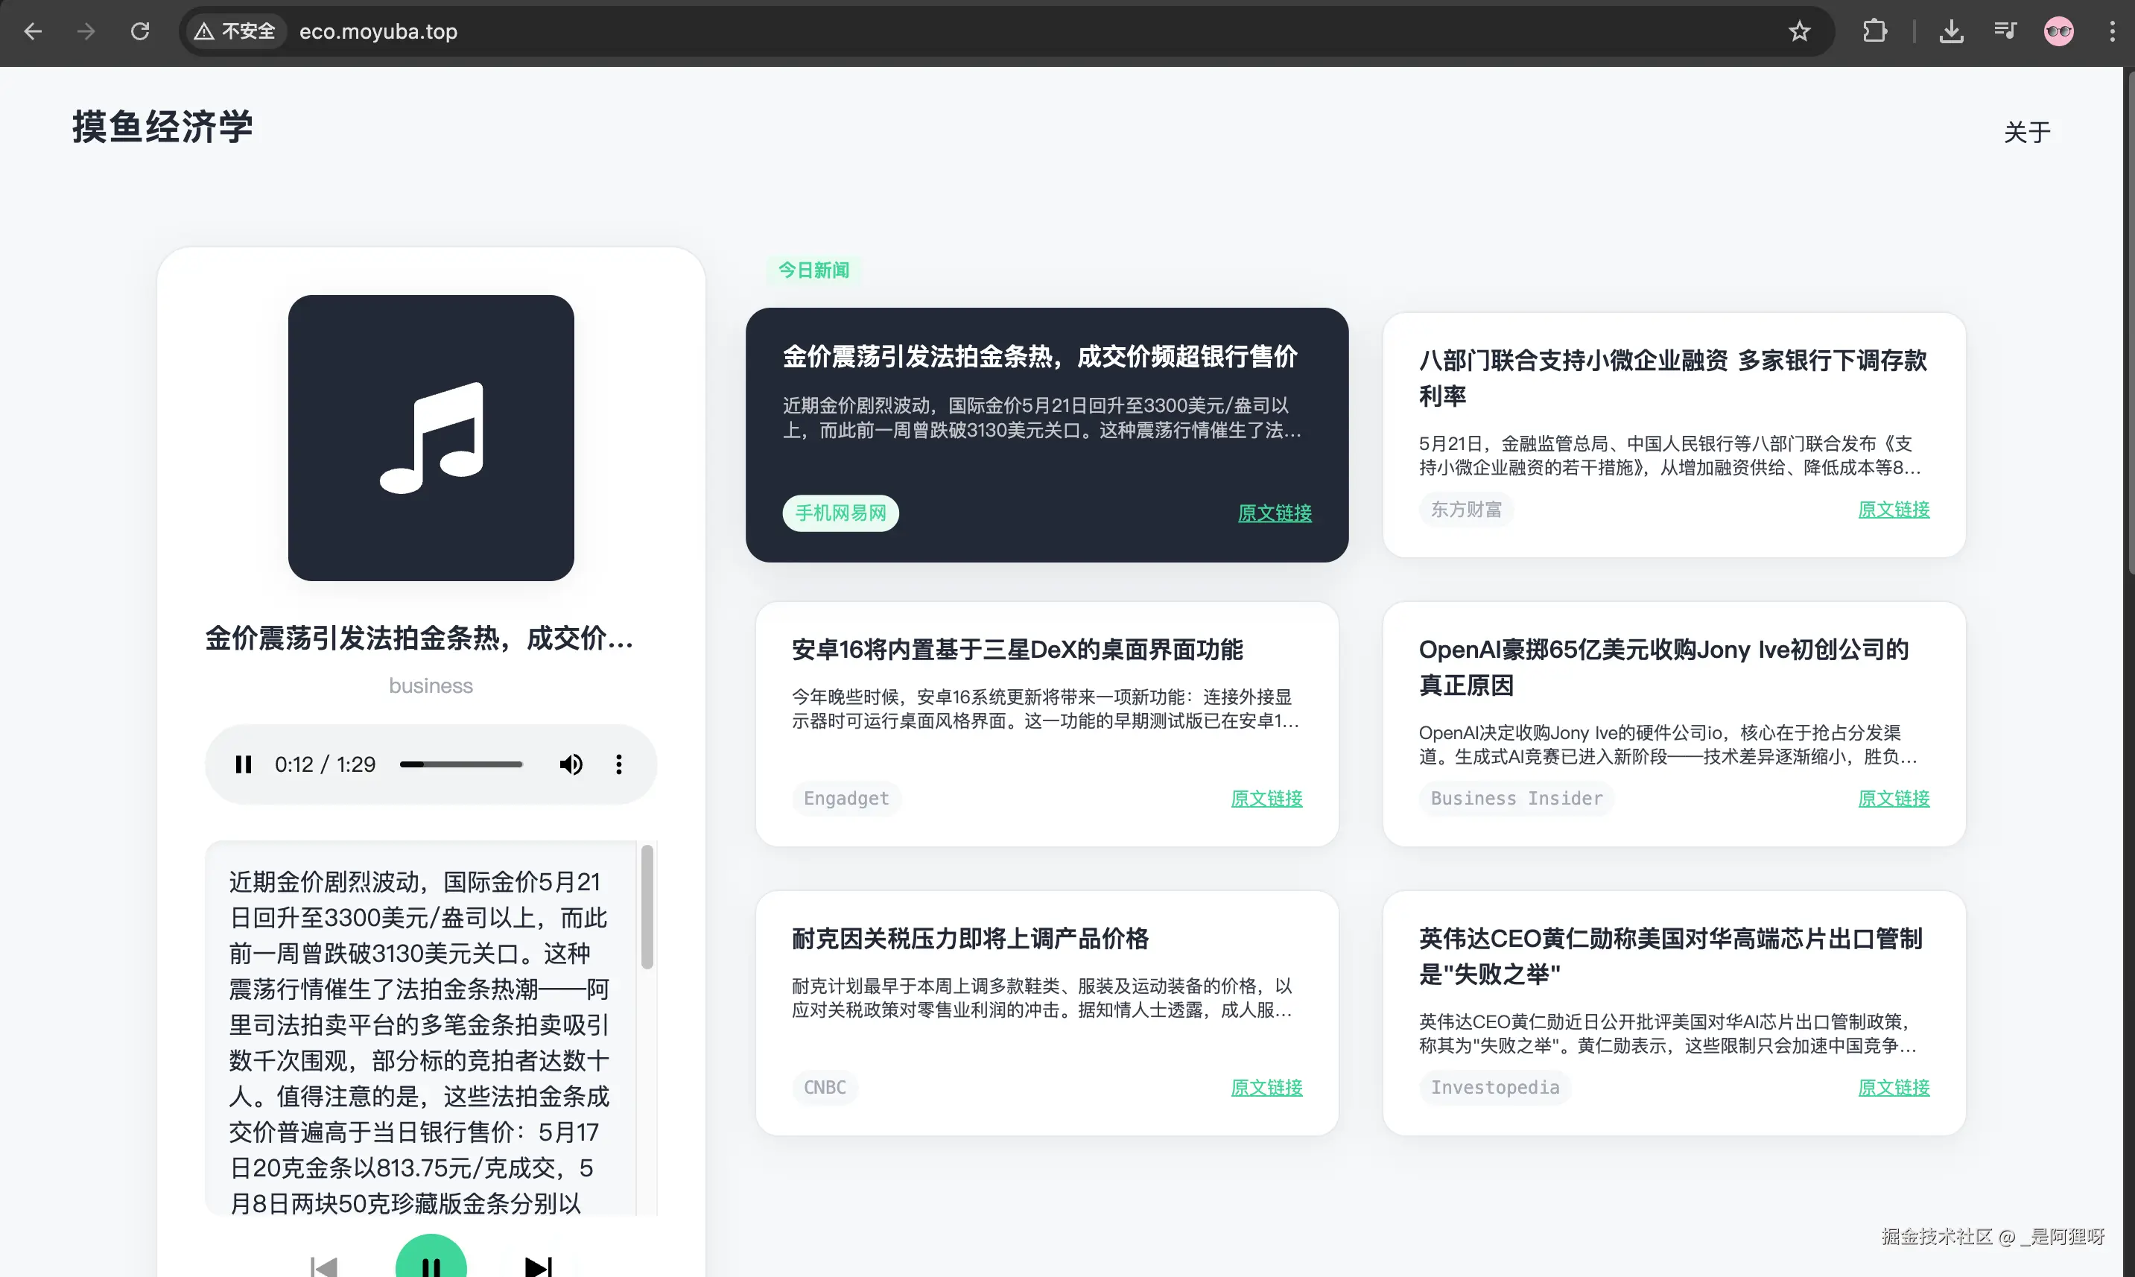
Task: Reload the page
Action: 140,32
